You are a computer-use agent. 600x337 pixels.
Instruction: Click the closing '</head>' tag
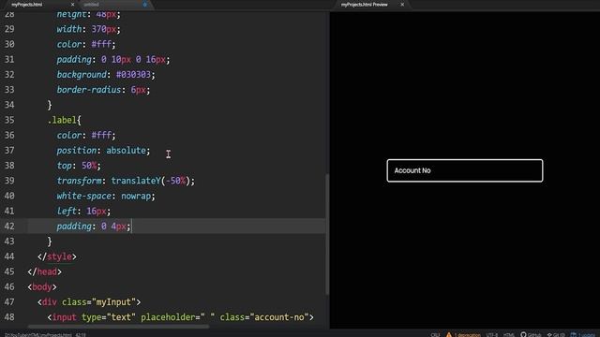44,271
